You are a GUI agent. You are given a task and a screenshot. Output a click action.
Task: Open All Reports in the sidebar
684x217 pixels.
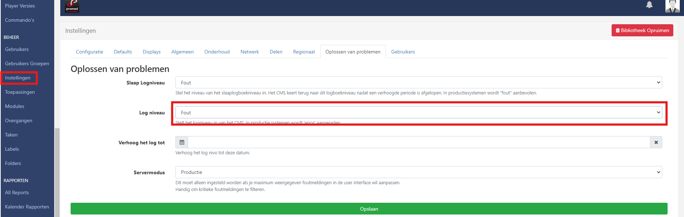[x=17, y=192]
